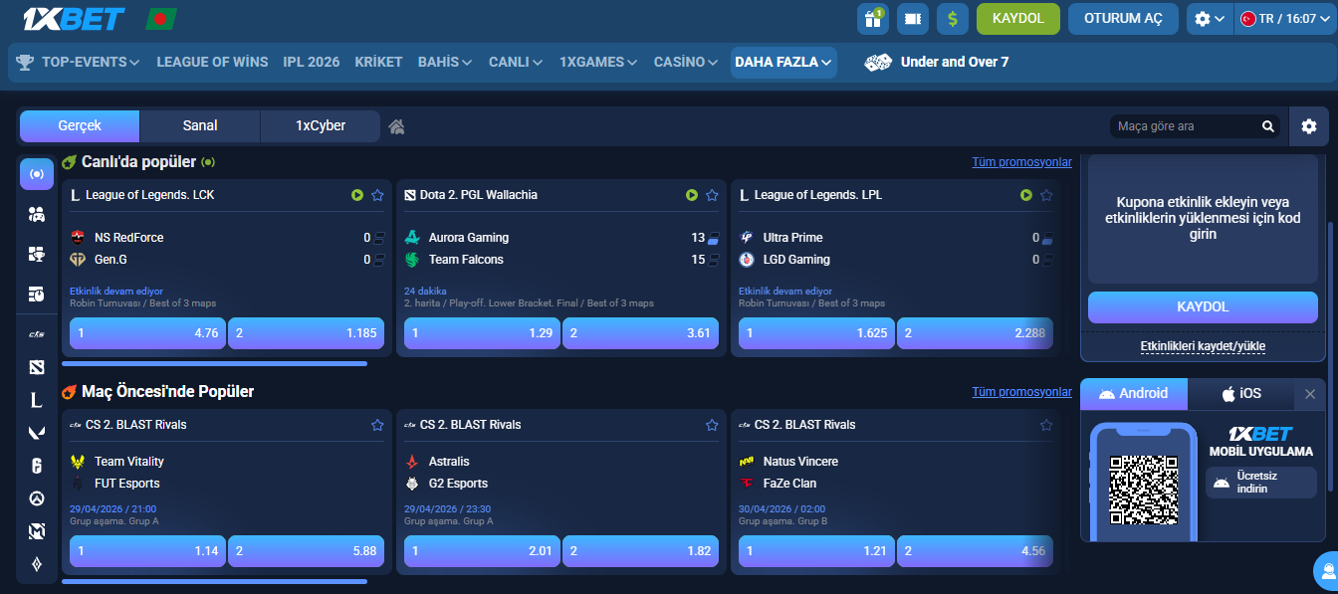The height and width of the screenshot is (594, 1338).
Task: Expand the BAHİS dropdown menu
Action: point(445,62)
